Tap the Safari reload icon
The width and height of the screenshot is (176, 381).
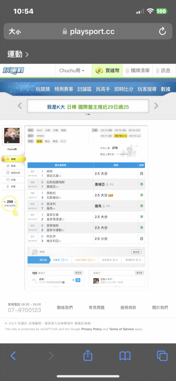pos(162,31)
